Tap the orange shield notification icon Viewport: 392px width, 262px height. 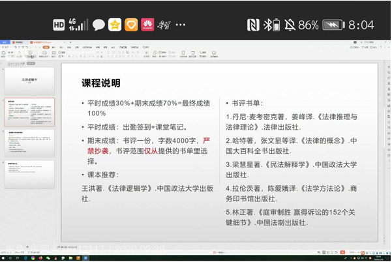131,25
